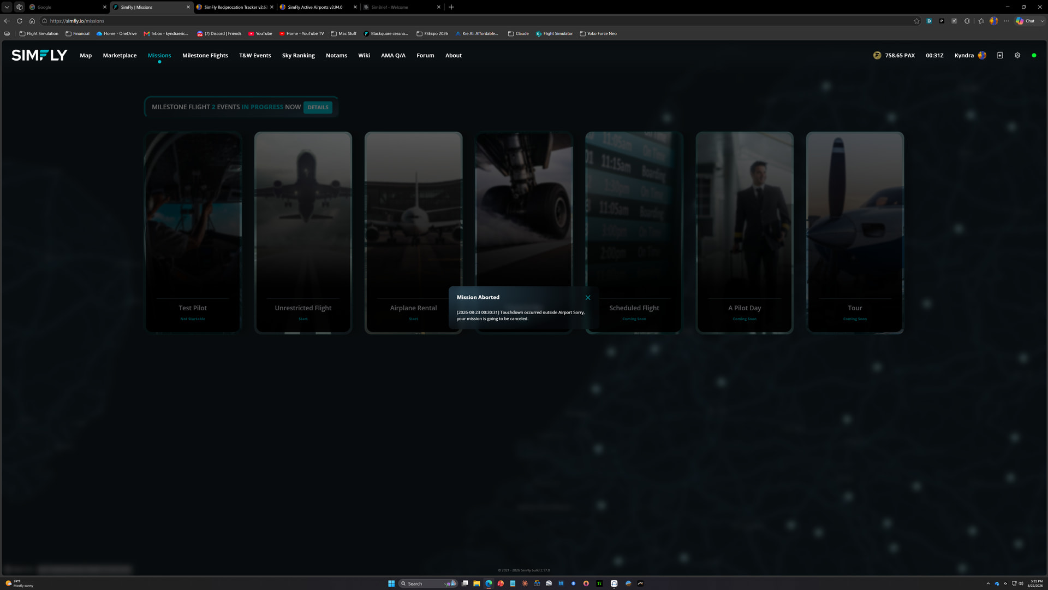This screenshot has height=590, width=1048.
Task: Open the SimFly settings gear
Action: [x=1017, y=56]
